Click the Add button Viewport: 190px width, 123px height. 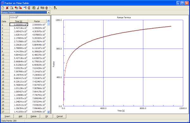pyautogui.click(x=20, y=116)
